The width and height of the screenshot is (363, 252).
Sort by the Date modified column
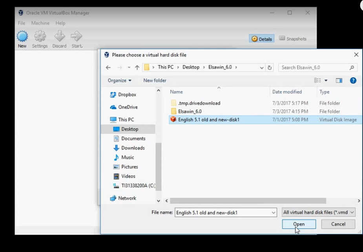coord(287,92)
